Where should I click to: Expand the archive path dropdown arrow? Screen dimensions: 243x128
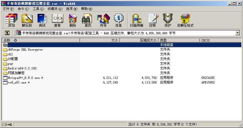237,33
